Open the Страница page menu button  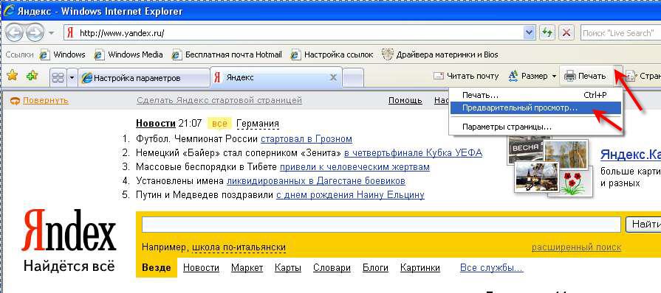[644, 76]
